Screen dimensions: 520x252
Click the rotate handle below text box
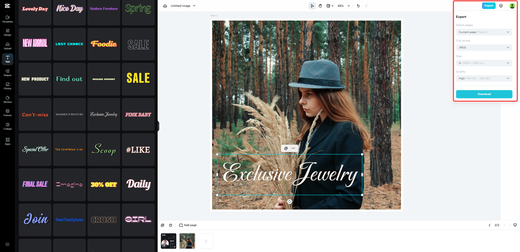(x=290, y=202)
